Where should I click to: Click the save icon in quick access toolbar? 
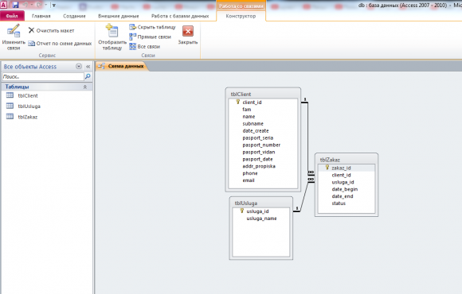15,5
